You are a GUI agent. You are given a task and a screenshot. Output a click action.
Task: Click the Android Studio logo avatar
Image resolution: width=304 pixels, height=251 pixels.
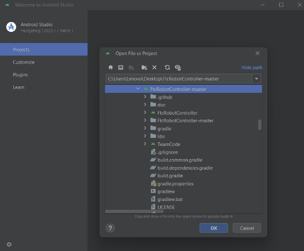(11, 27)
